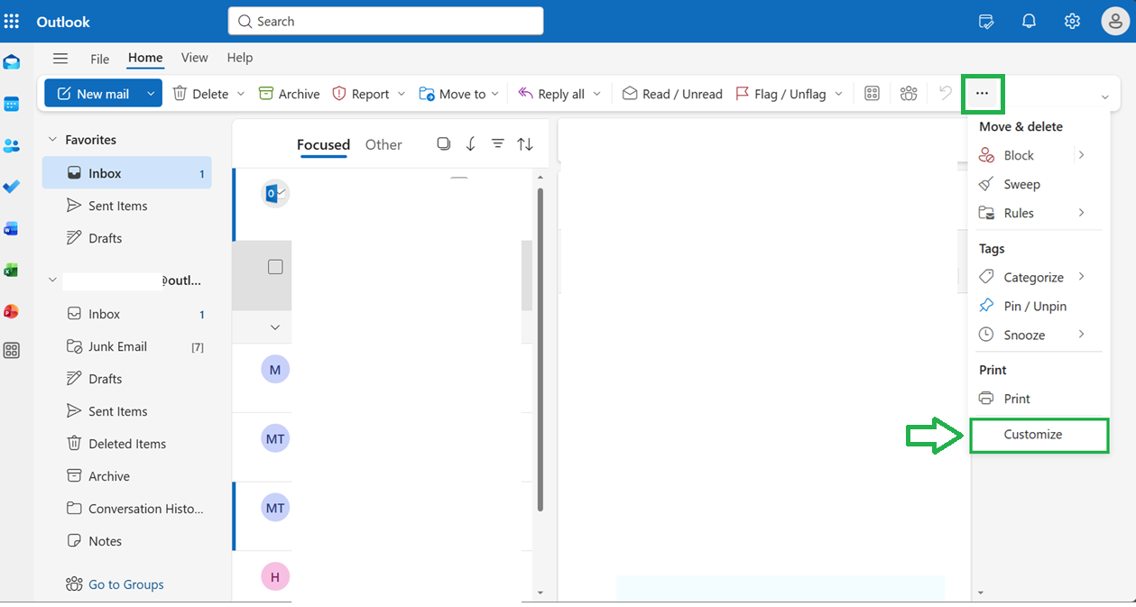Expand the New mail dropdown arrow
Viewport: 1136px width, 607px height.
tap(151, 94)
